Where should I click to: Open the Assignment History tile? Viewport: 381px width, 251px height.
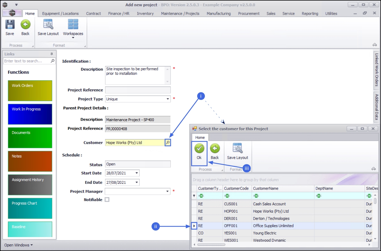(30, 185)
